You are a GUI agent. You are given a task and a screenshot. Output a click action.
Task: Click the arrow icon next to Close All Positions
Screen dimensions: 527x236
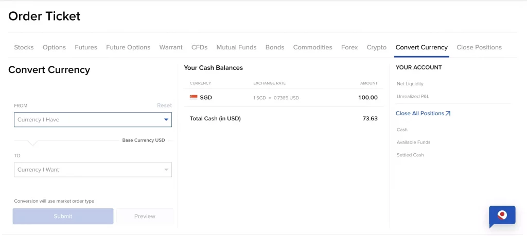(x=448, y=114)
